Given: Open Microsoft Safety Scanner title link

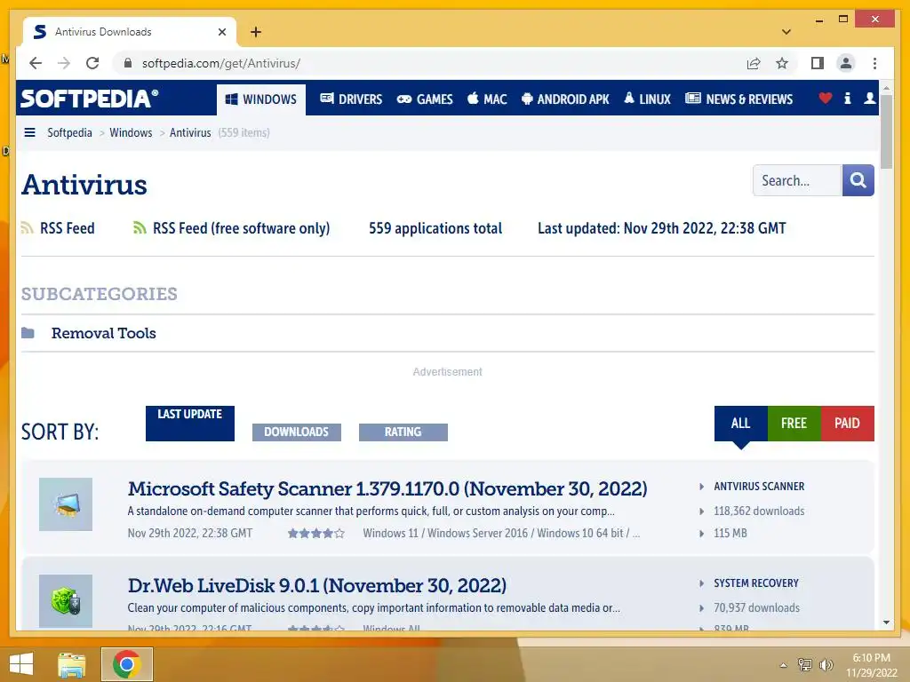Looking at the screenshot, I should click(x=387, y=489).
